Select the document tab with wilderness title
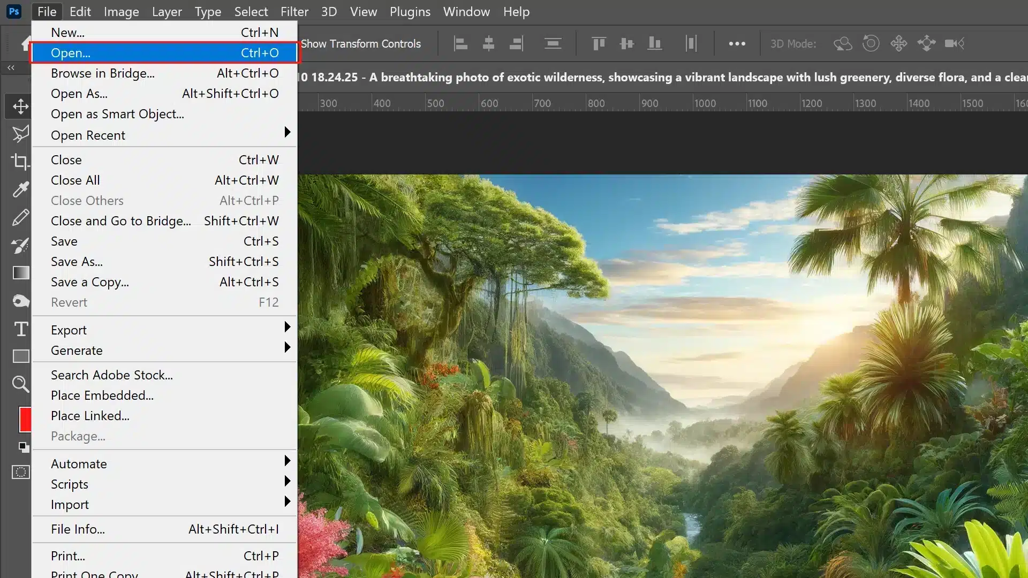 coord(663,77)
